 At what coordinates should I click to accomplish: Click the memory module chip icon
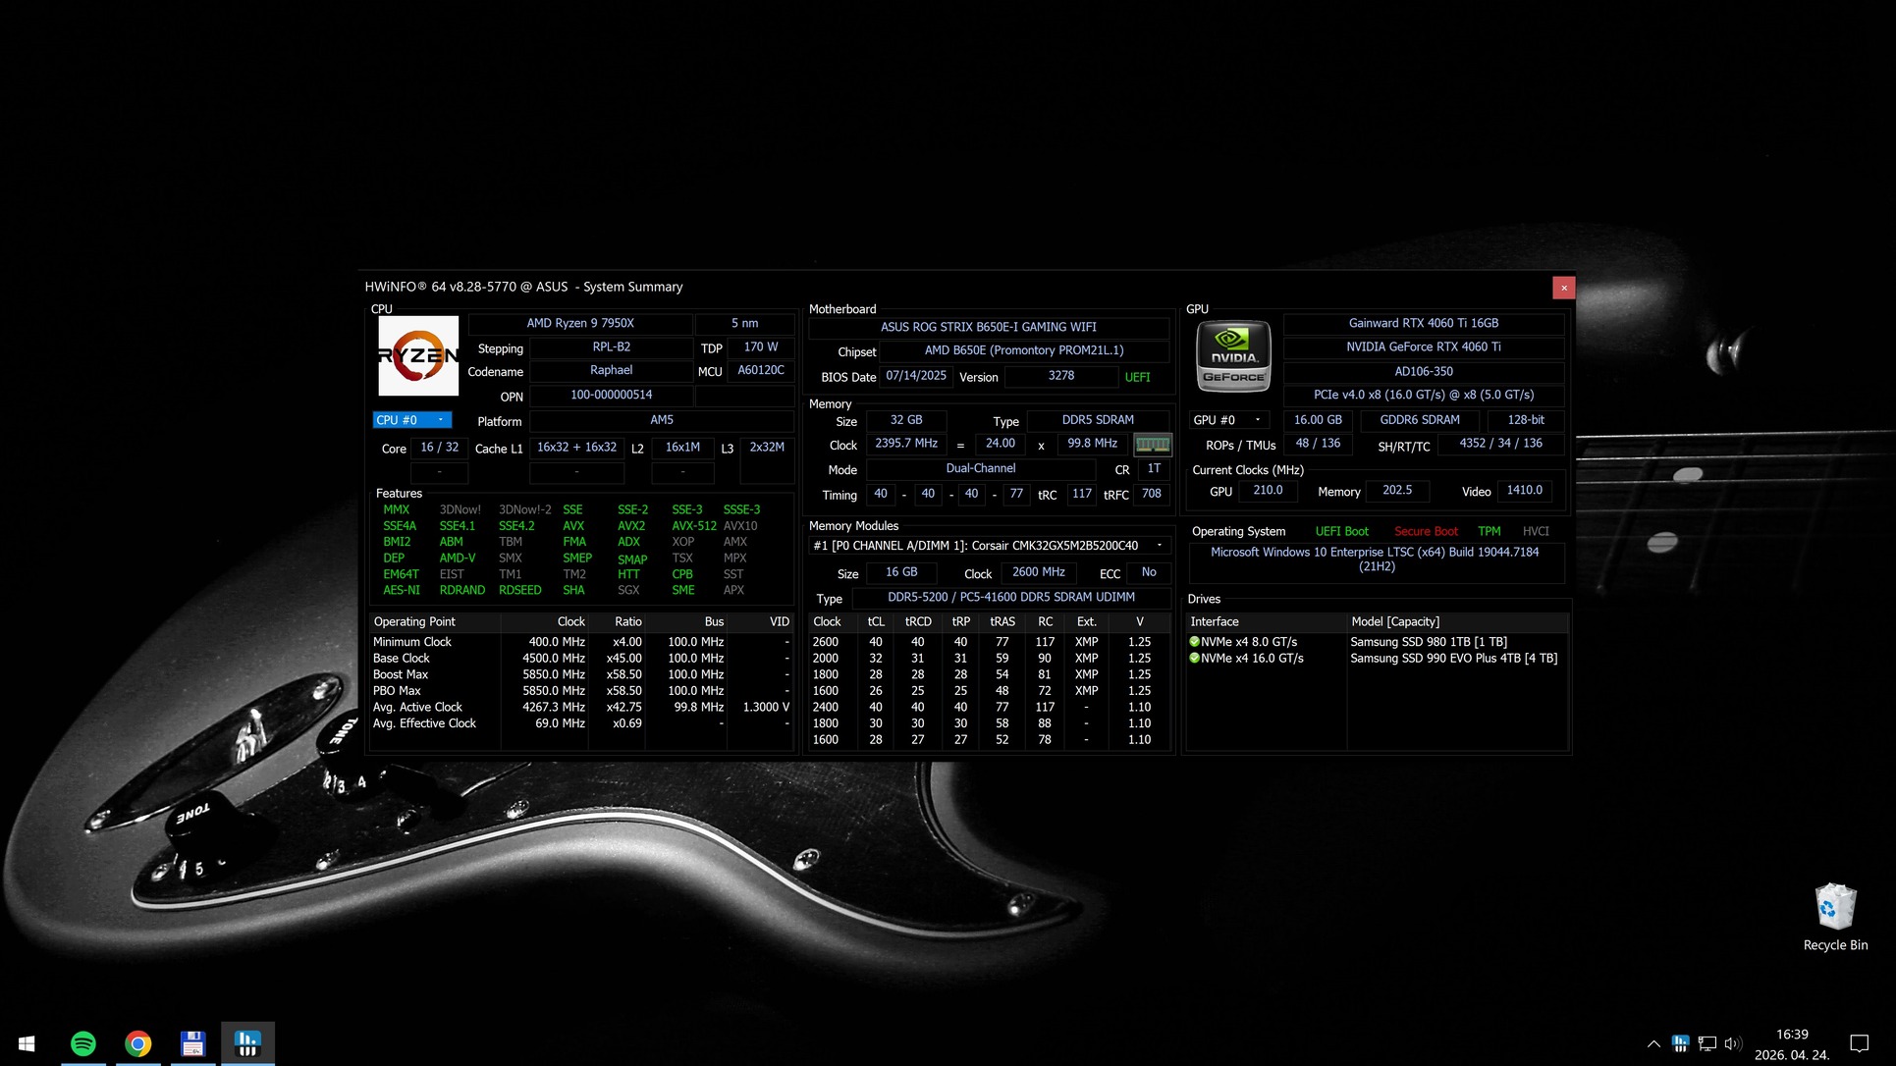1152,445
